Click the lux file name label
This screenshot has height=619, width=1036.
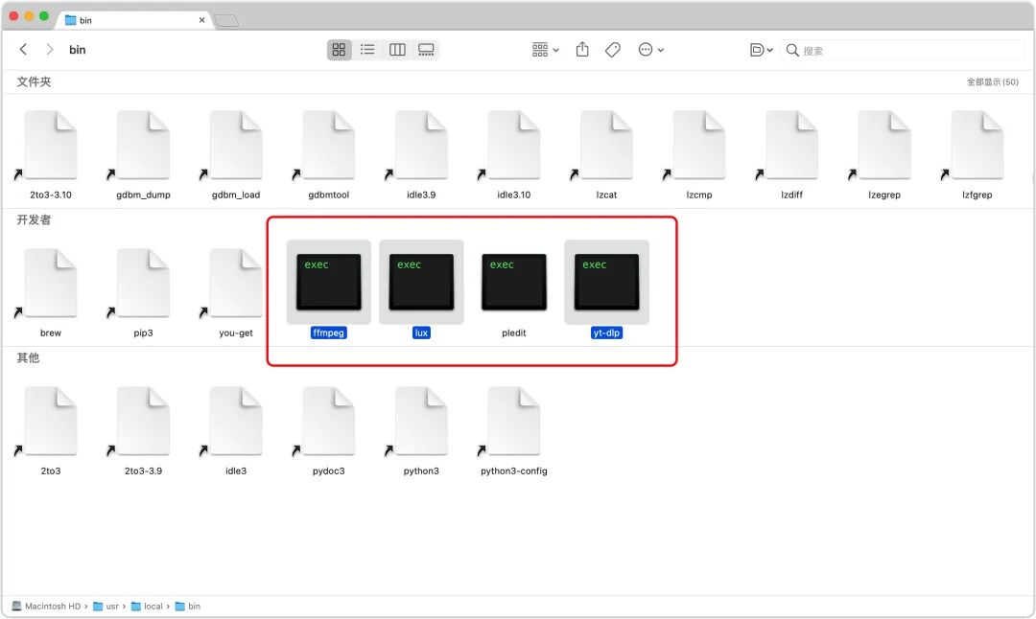pos(421,332)
